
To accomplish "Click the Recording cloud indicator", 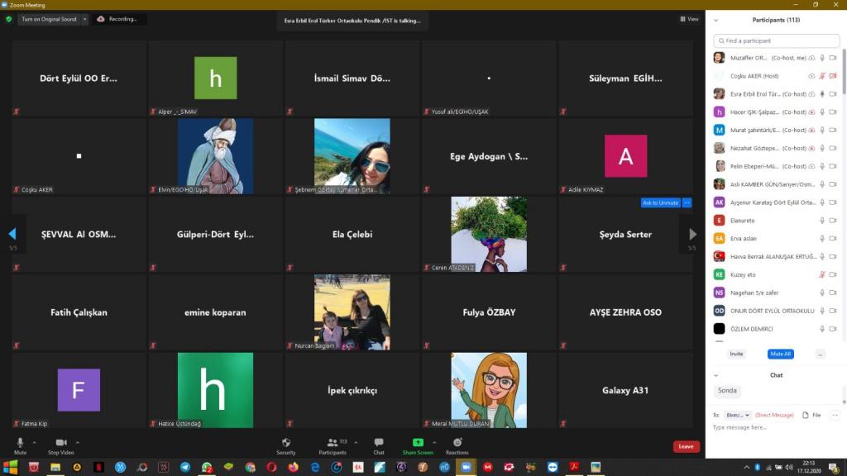I will (x=118, y=19).
